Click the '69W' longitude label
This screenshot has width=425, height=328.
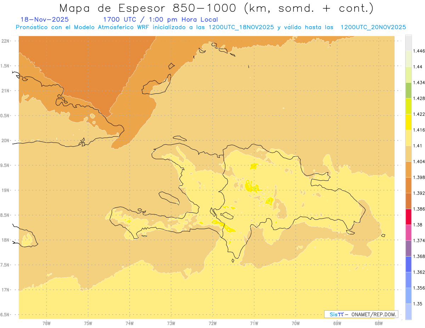(x=337, y=323)
